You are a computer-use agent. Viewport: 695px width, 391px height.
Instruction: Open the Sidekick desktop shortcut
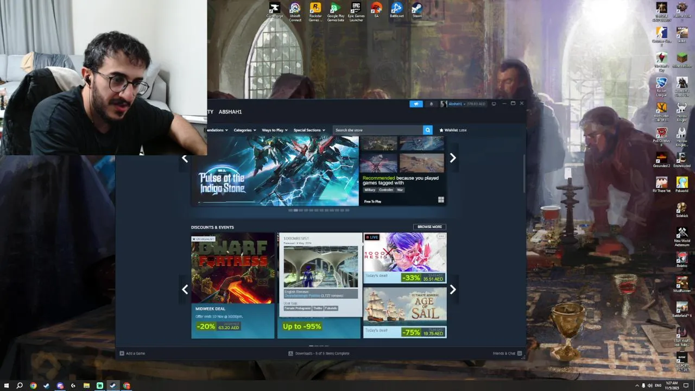682,210
